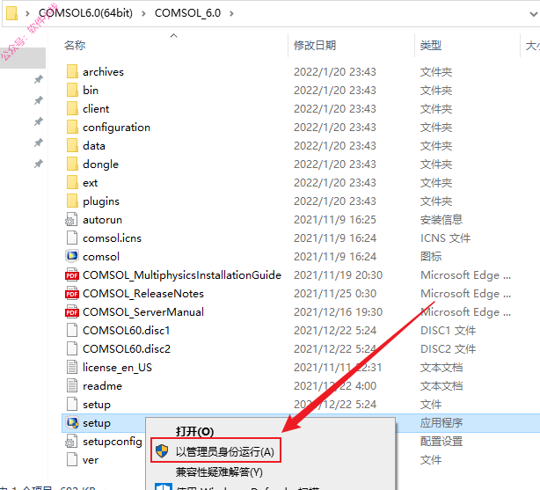Click the license_en_US text document icon
Image resolution: width=540 pixels, height=490 pixels.
coord(71,368)
